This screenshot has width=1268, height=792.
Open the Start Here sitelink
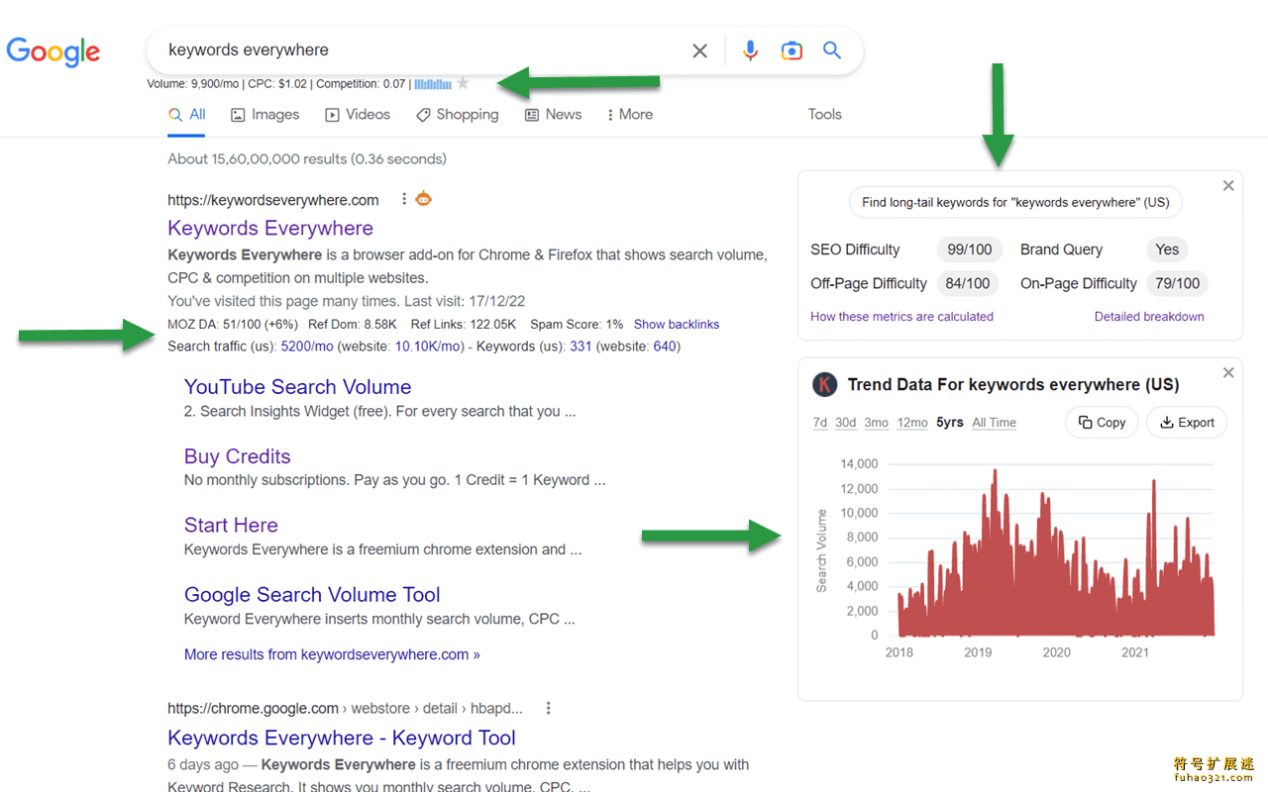tap(231, 526)
